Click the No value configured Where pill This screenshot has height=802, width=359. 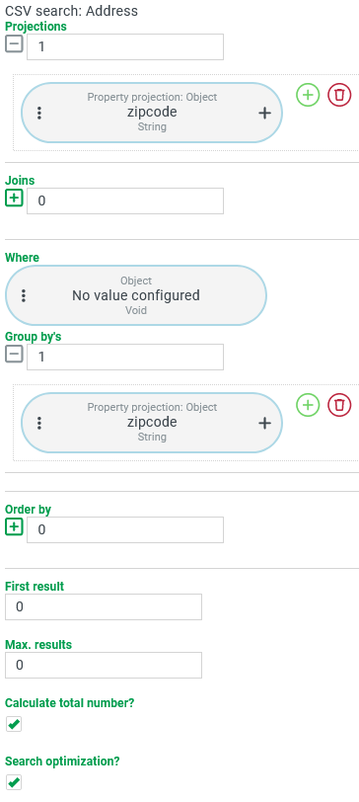[x=136, y=295]
